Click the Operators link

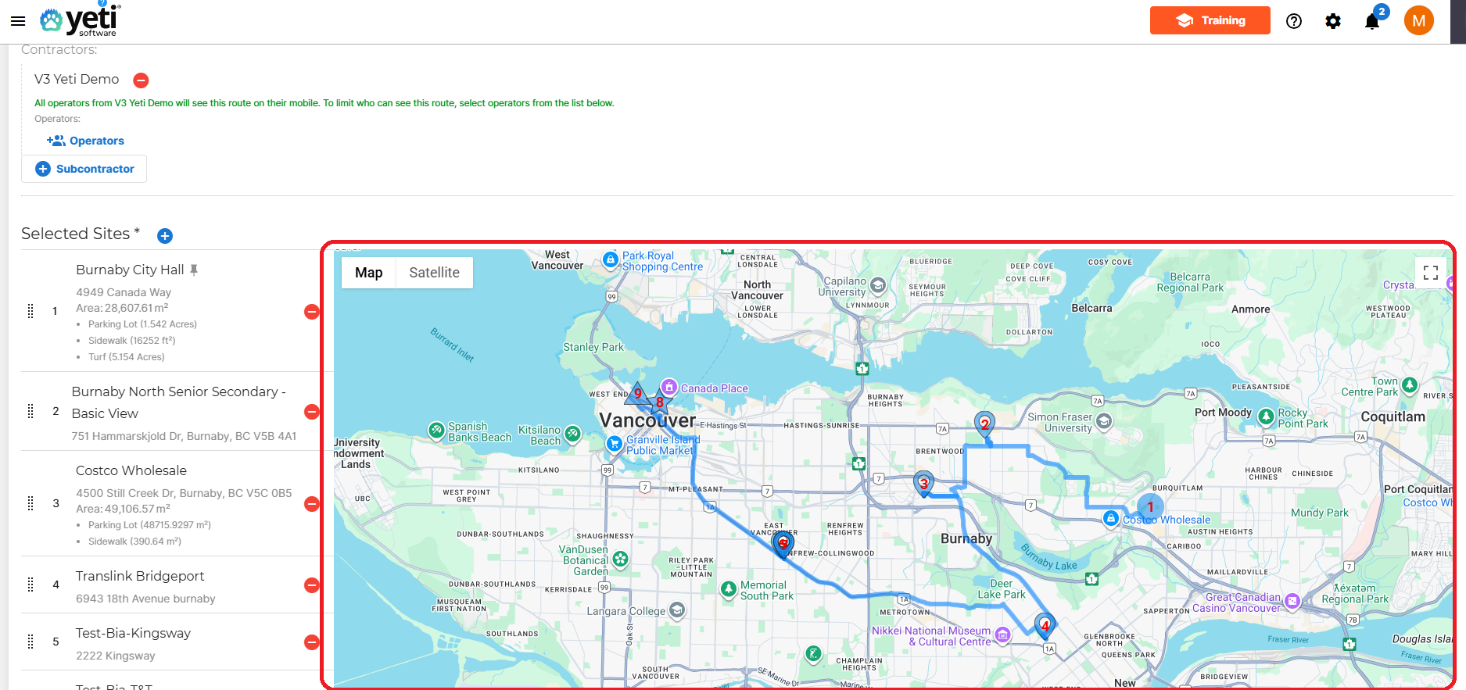[85, 141]
